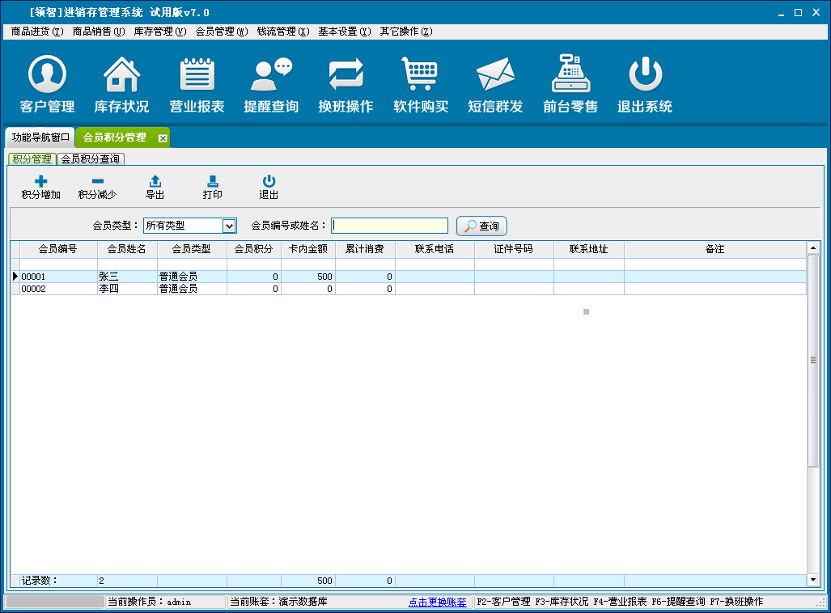Open the 客户管理 customer management icon
831x613 pixels.
[47, 75]
